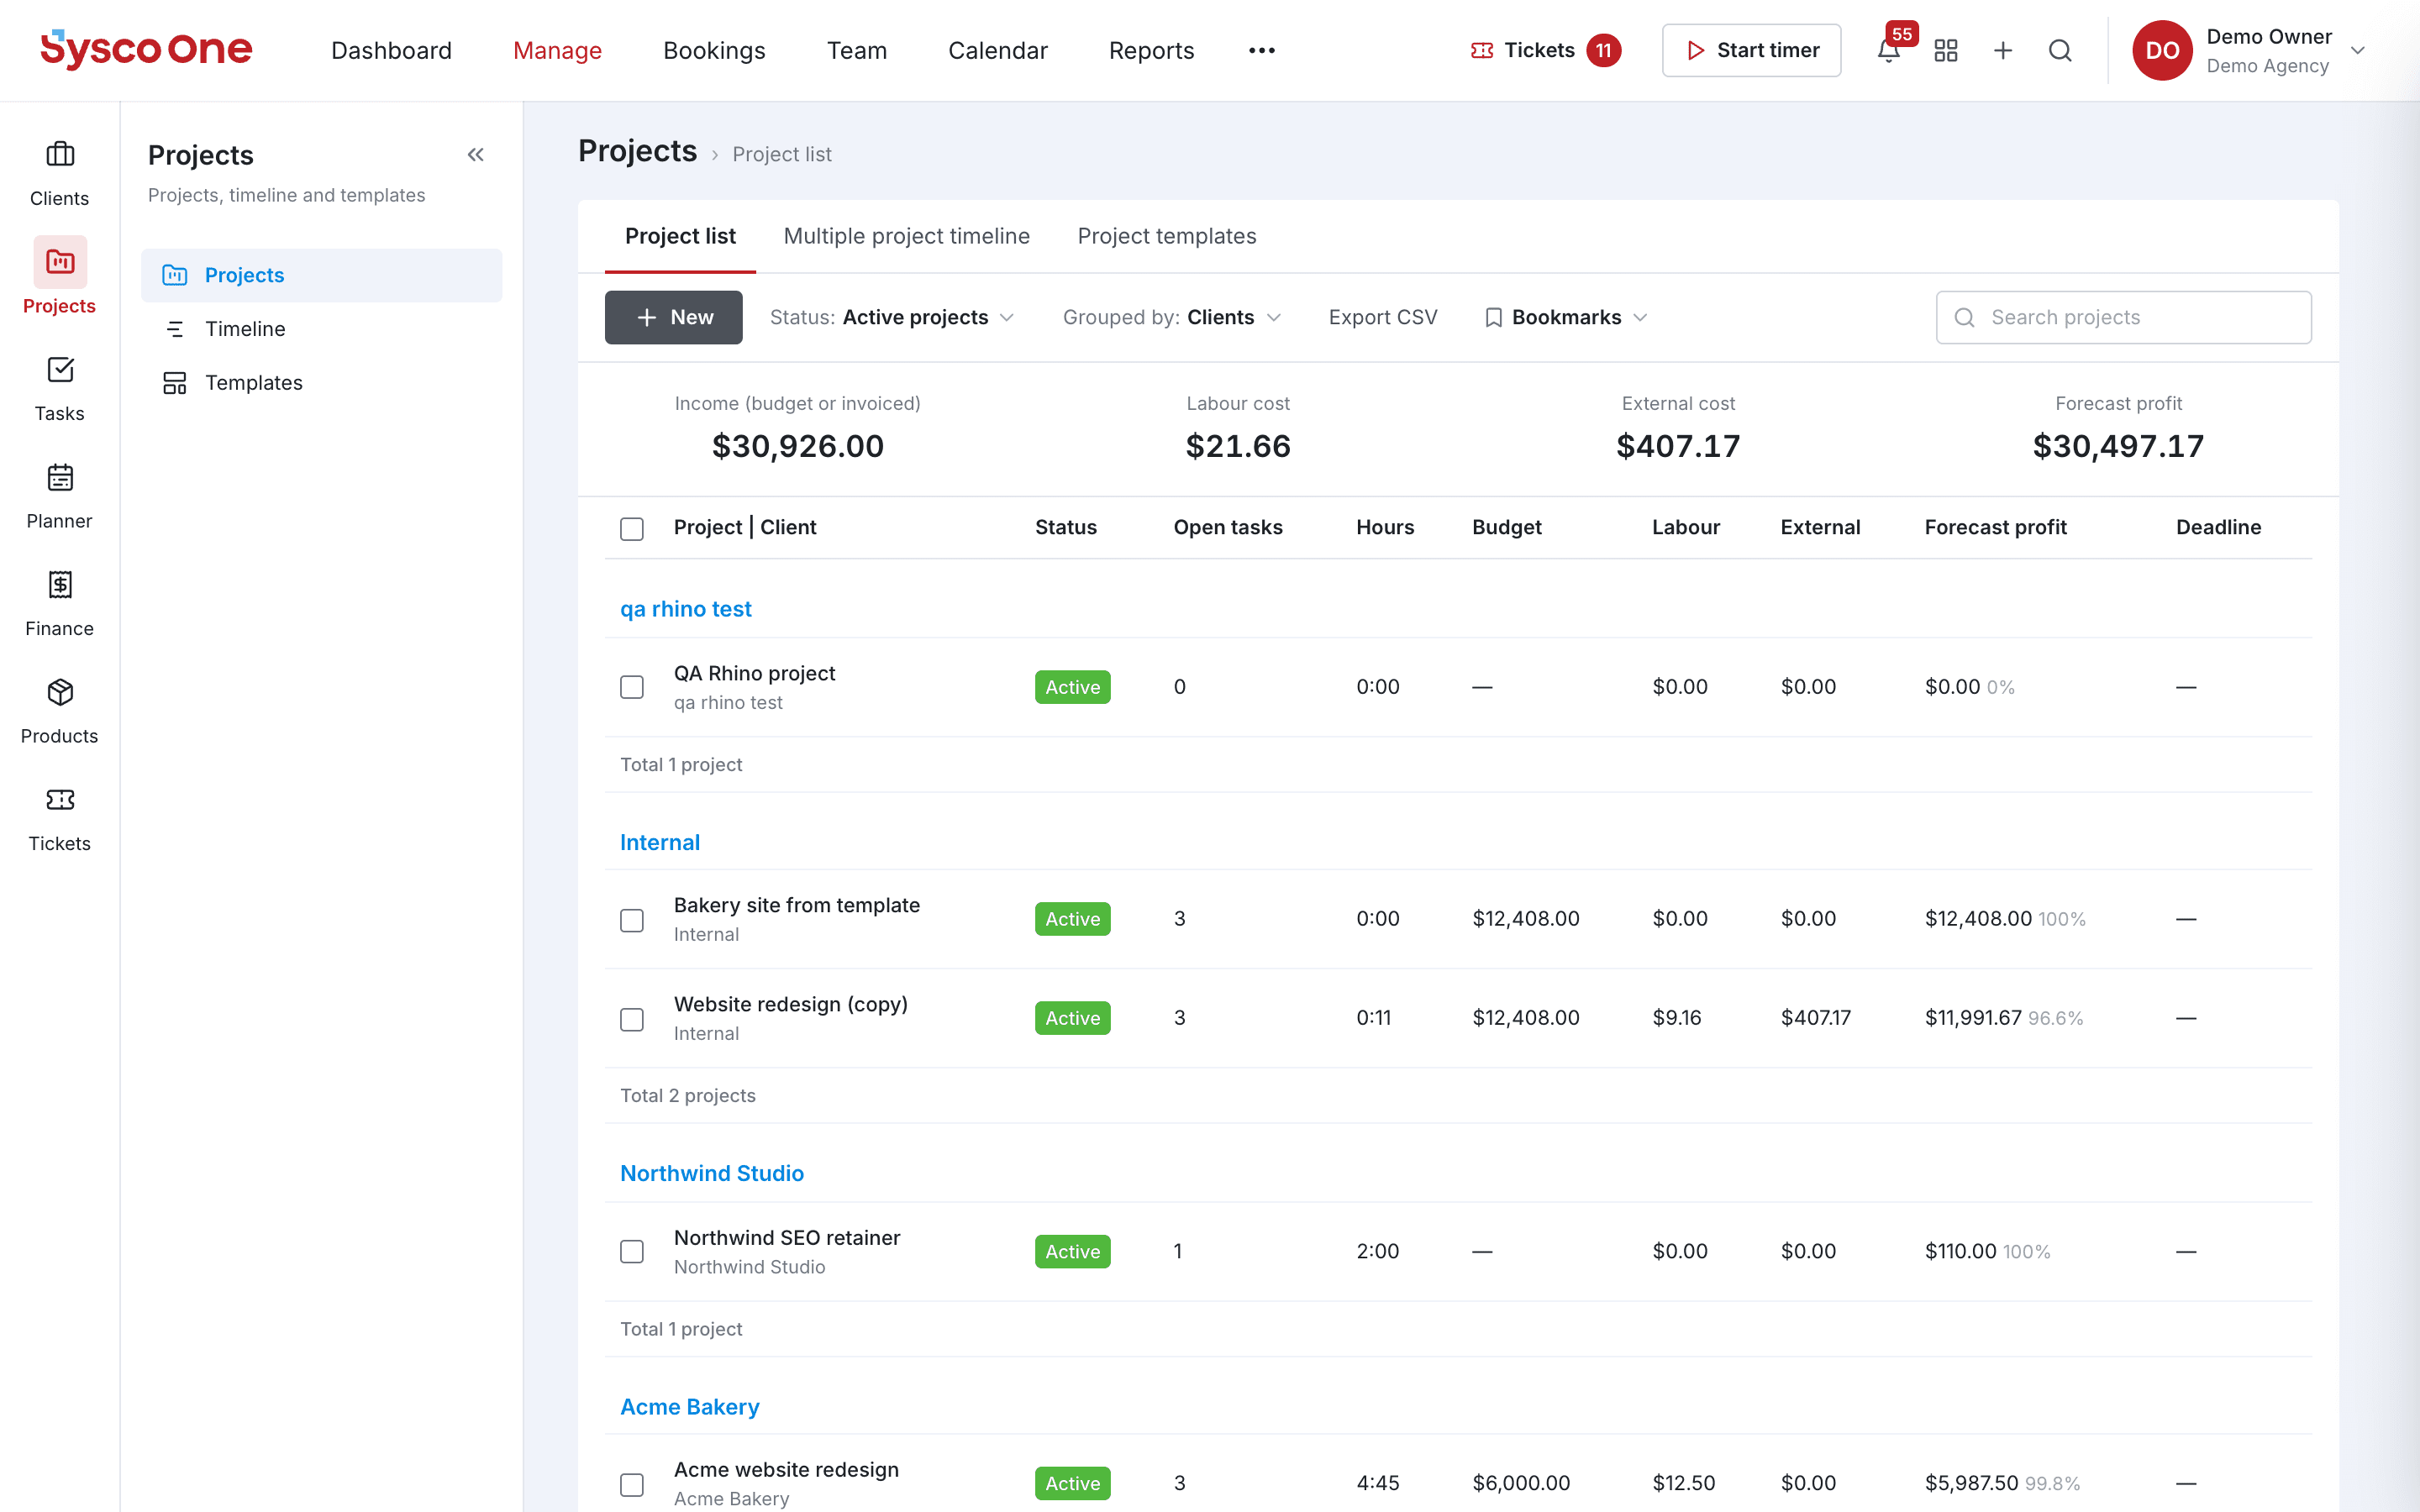
Task: Click the Search projects input field
Action: coord(2123,317)
